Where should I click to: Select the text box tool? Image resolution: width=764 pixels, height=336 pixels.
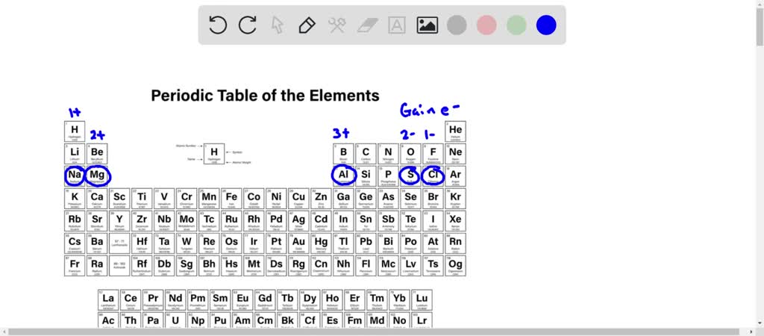397,25
